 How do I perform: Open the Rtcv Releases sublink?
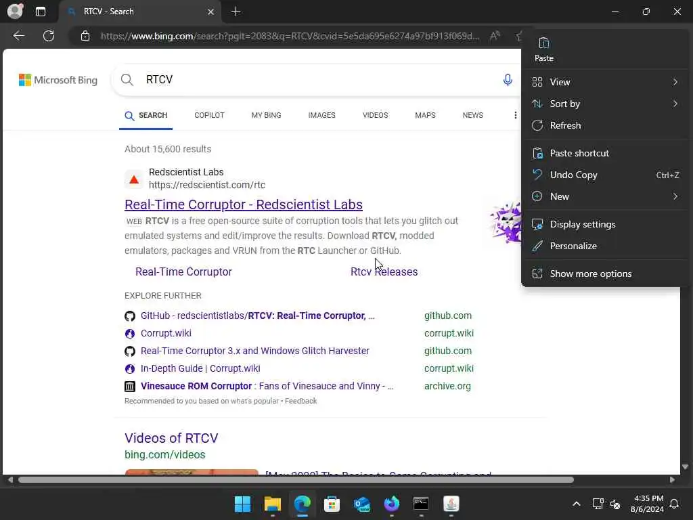pos(384,272)
